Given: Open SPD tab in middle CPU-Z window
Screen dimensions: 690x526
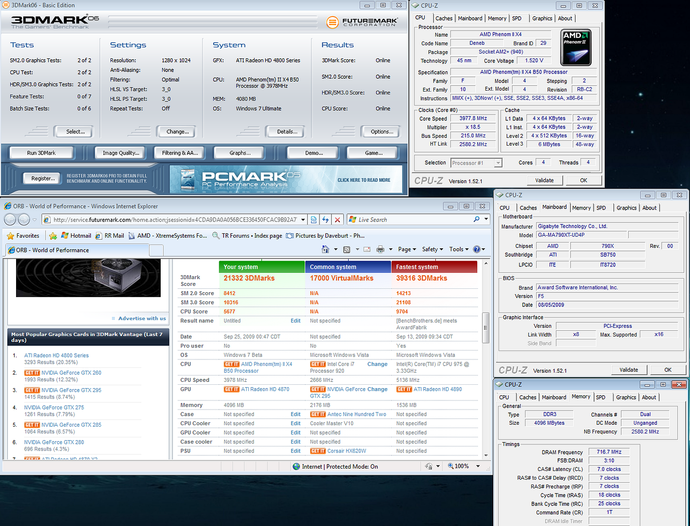Looking at the screenshot, I should [601, 208].
